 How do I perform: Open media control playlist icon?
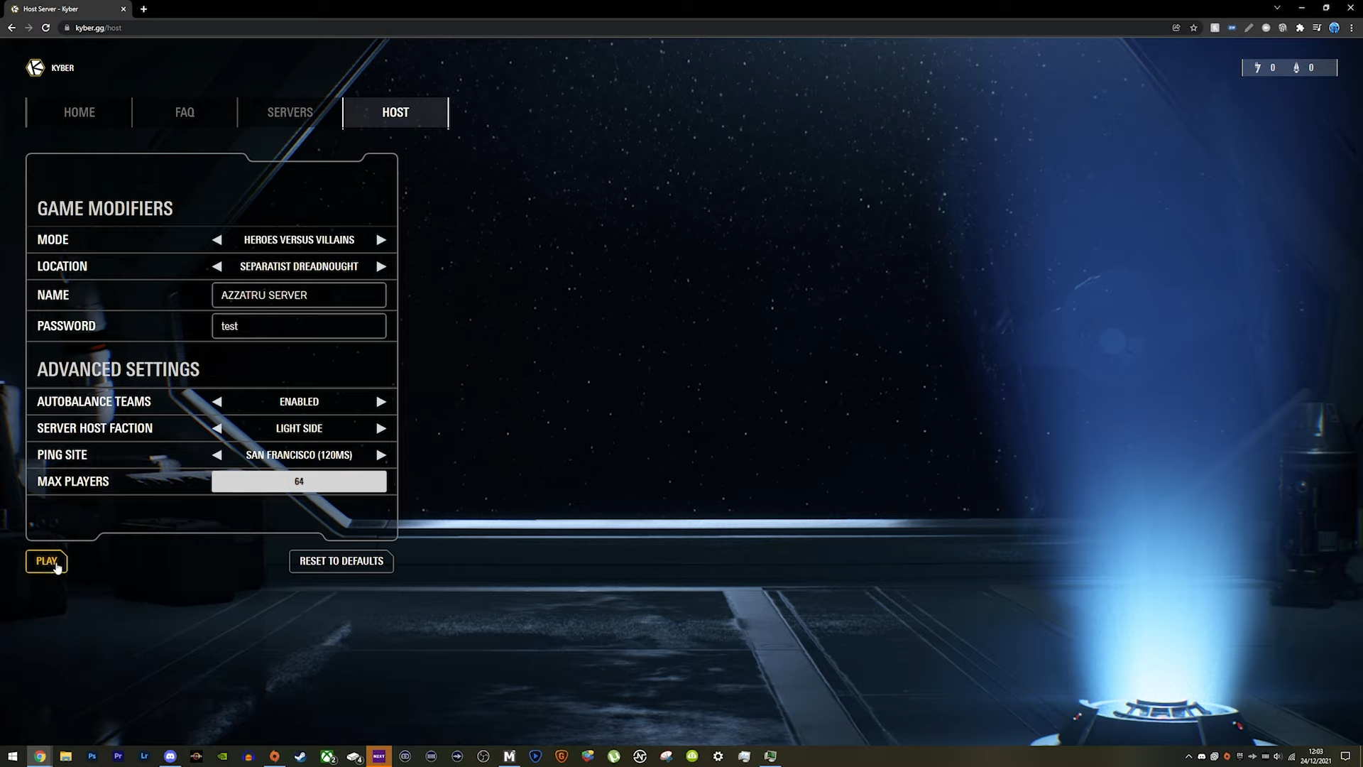tap(1317, 28)
